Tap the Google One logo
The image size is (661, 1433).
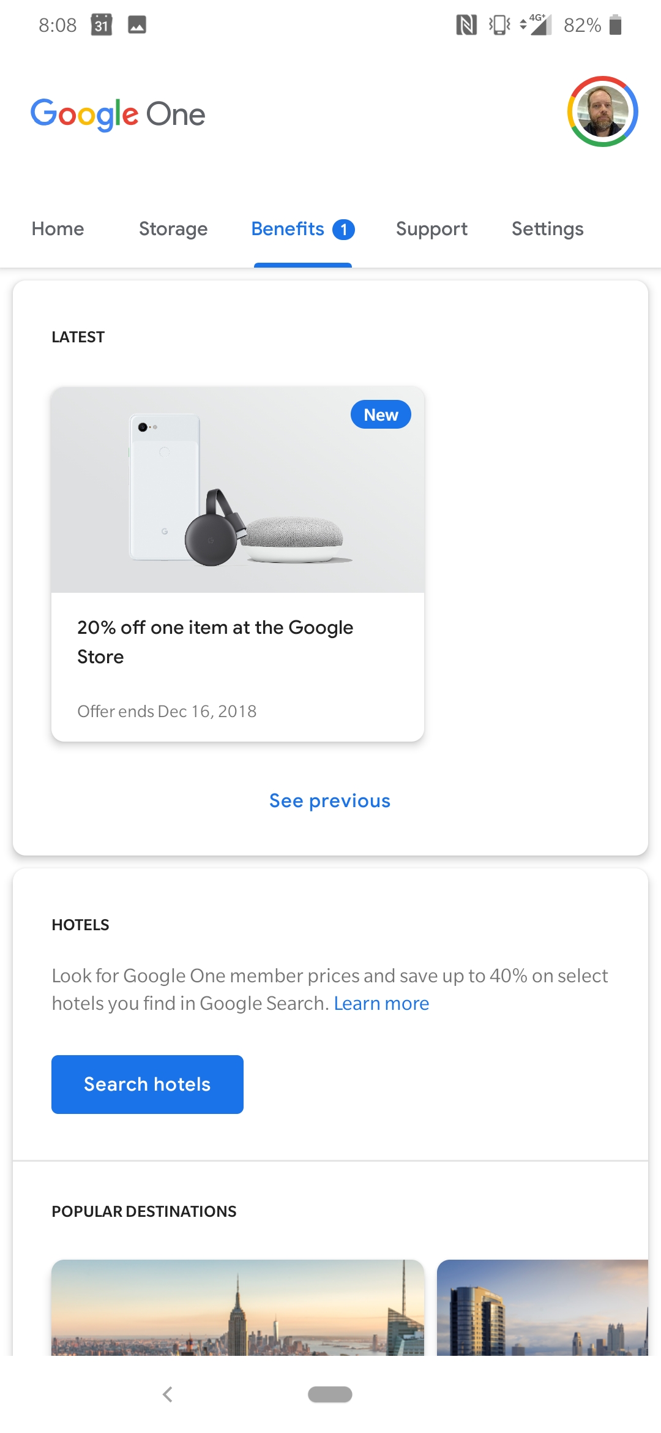click(x=118, y=115)
